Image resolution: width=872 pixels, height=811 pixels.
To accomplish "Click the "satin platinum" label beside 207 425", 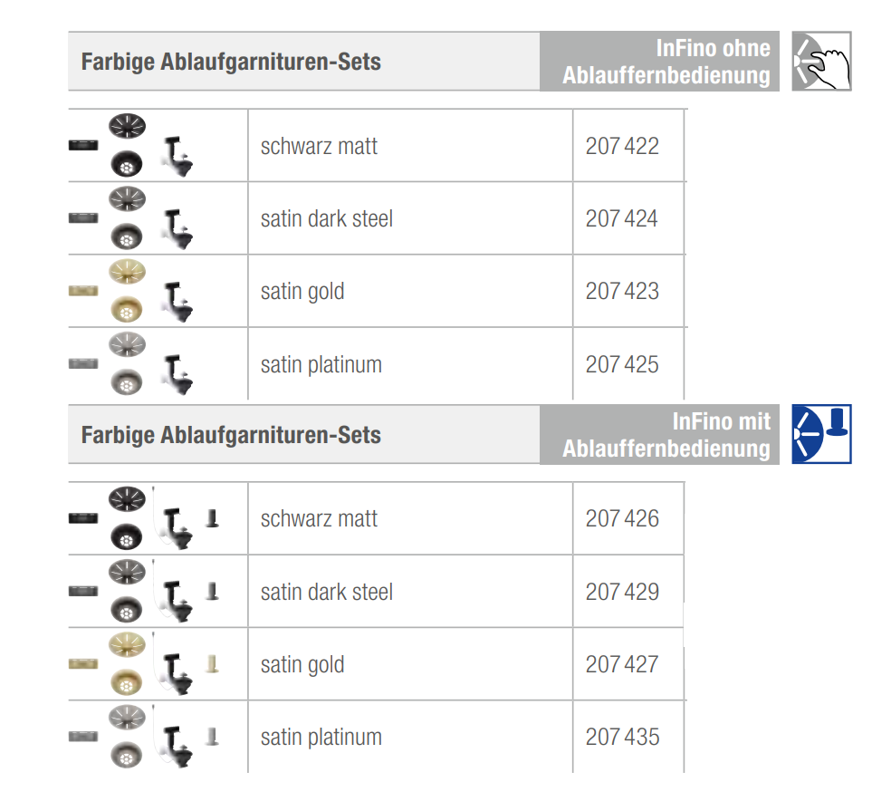I will point(321,365).
